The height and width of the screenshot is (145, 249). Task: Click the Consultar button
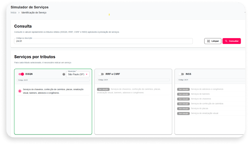click(232, 41)
